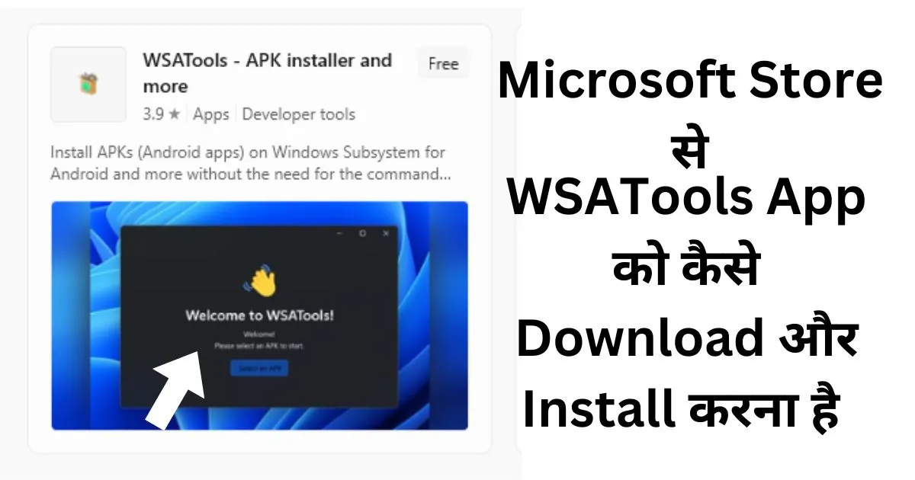Click the waving hand emoji

coord(260,281)
